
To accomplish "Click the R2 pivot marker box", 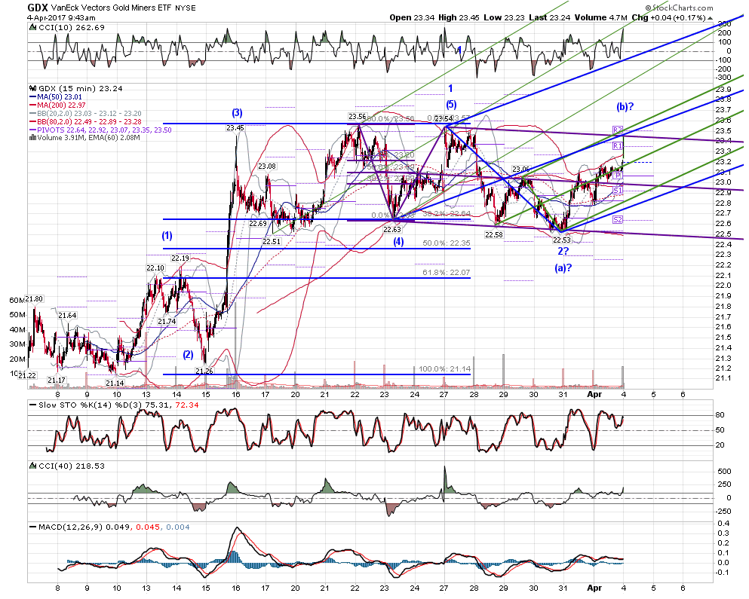I will click(618, 130).
